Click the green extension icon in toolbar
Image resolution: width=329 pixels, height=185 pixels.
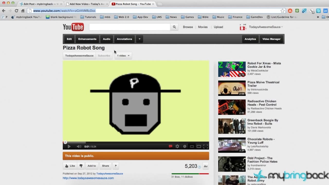297,11
